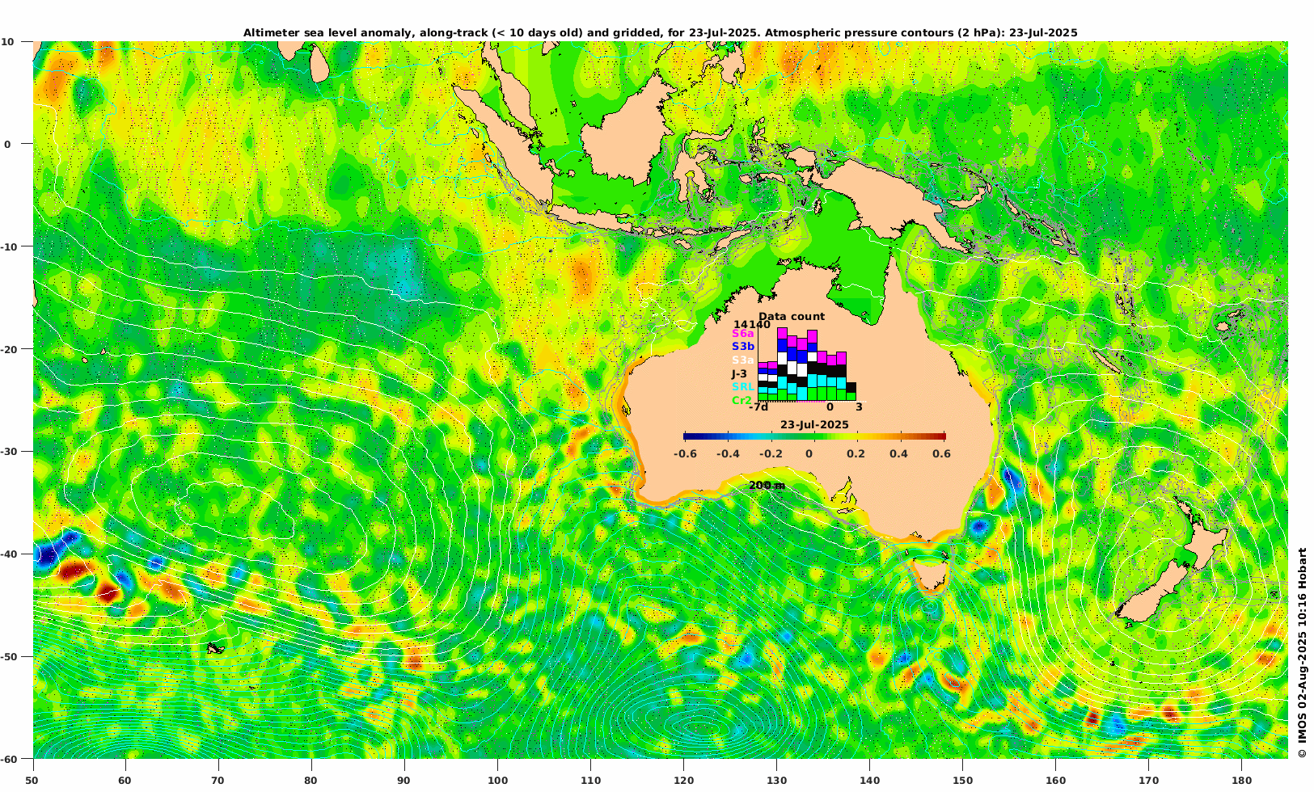1314x792 pixels.
Task: Select the black "J-3" satellite label
Action: (740, 374)
